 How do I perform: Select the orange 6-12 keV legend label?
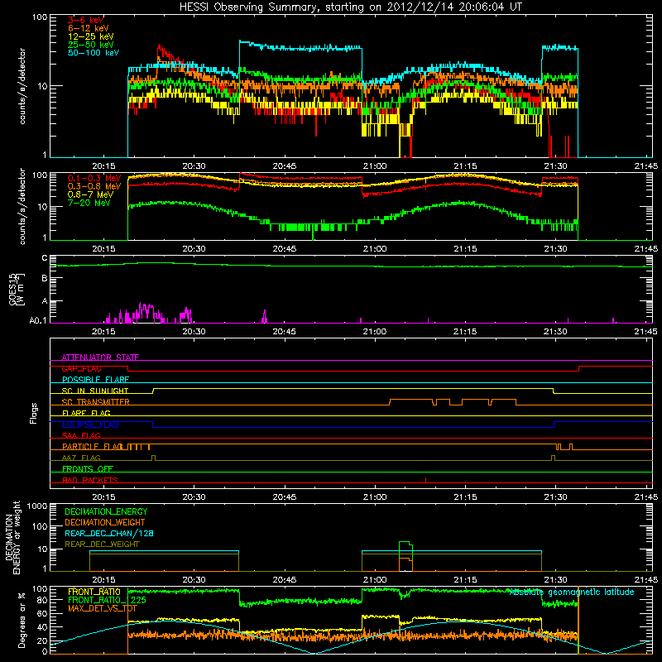89,28
